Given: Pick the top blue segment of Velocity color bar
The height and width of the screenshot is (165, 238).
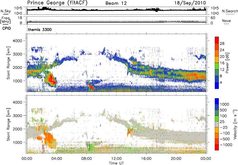Looking at the screenshot, I should click(x=217, y=101).
